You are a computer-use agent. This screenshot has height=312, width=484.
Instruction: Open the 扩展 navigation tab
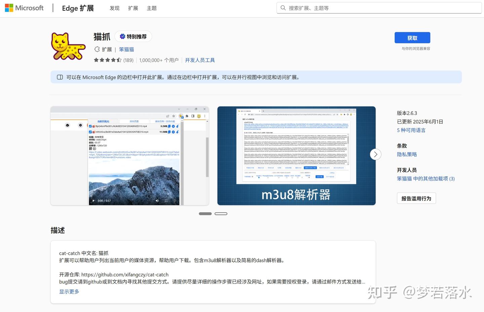tap(133, 8)
